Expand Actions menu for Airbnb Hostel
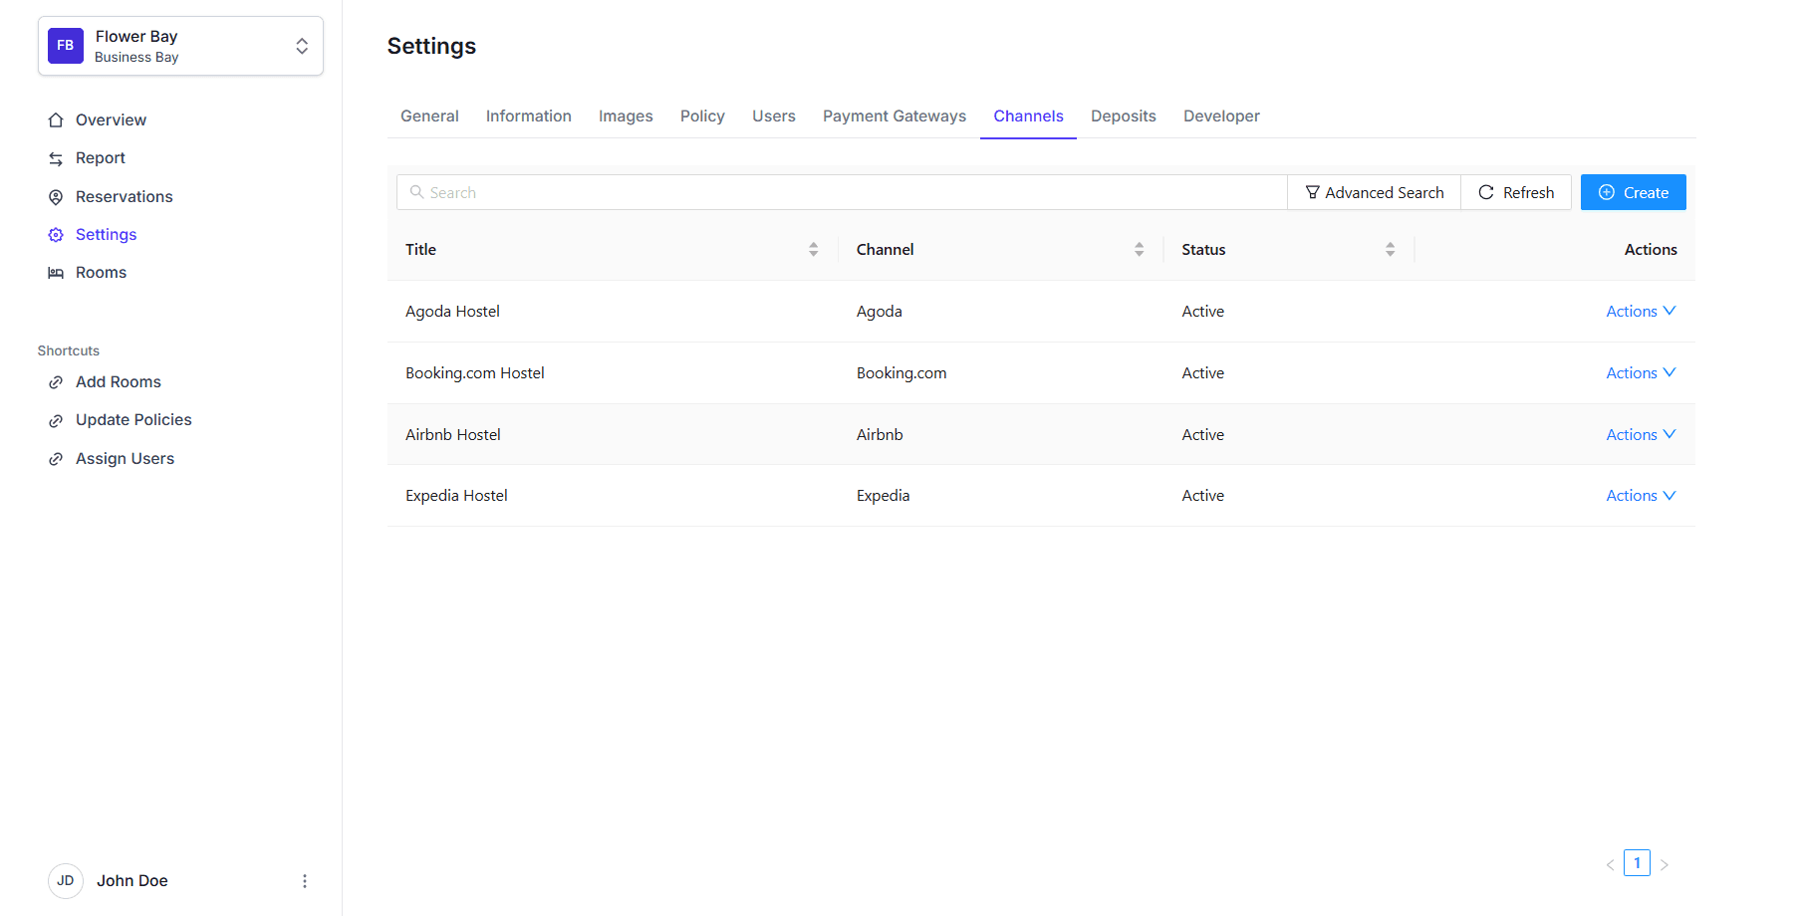The width and height of the screenshot is (1800, 916). 1640,435
